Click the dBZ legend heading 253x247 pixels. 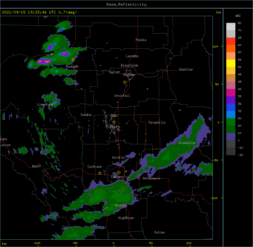click(x=238, y=16)
